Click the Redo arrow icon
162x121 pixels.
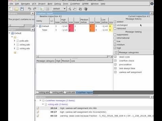pos(35,9)
